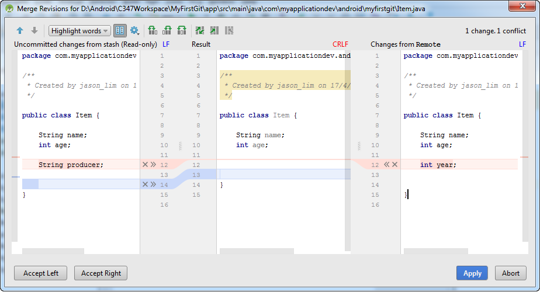
Task: Abort the merge operation
Action: pyautogui.click(x=510, y=273)
